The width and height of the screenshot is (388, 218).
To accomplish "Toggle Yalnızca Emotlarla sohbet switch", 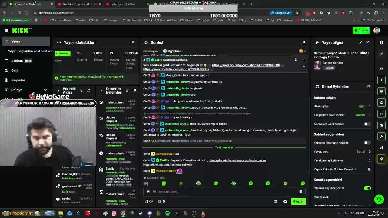I will (367, 143).
